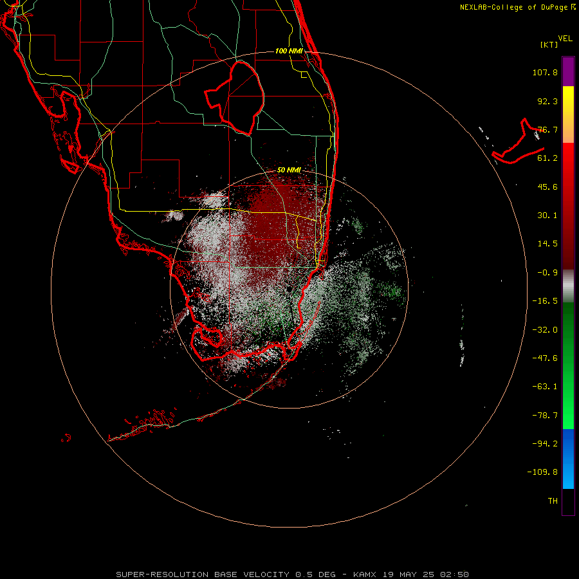Click the 50 NMI range ring label
The width and height of the screenshot is (579, 579).
coord(289,170)
